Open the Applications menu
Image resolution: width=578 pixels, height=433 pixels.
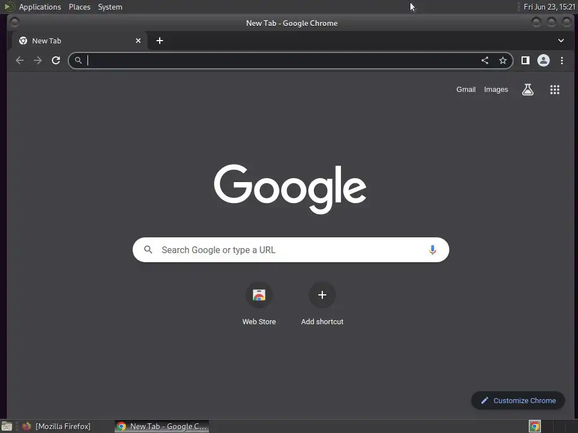40,7
